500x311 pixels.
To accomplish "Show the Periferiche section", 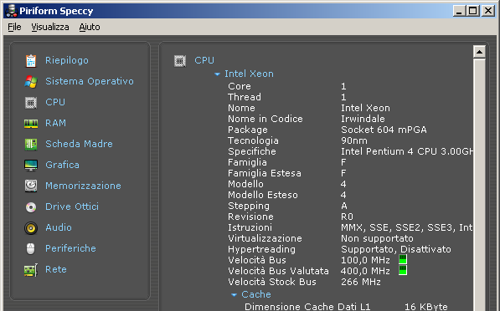I will (x=70, y=248).
